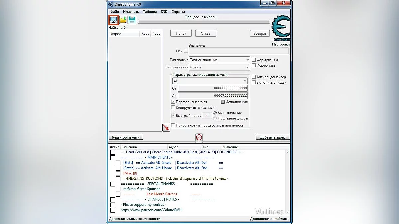Click the load table folder icon
Screen dimensions: 399x224
pyautogui.click(x=123, y=20)
